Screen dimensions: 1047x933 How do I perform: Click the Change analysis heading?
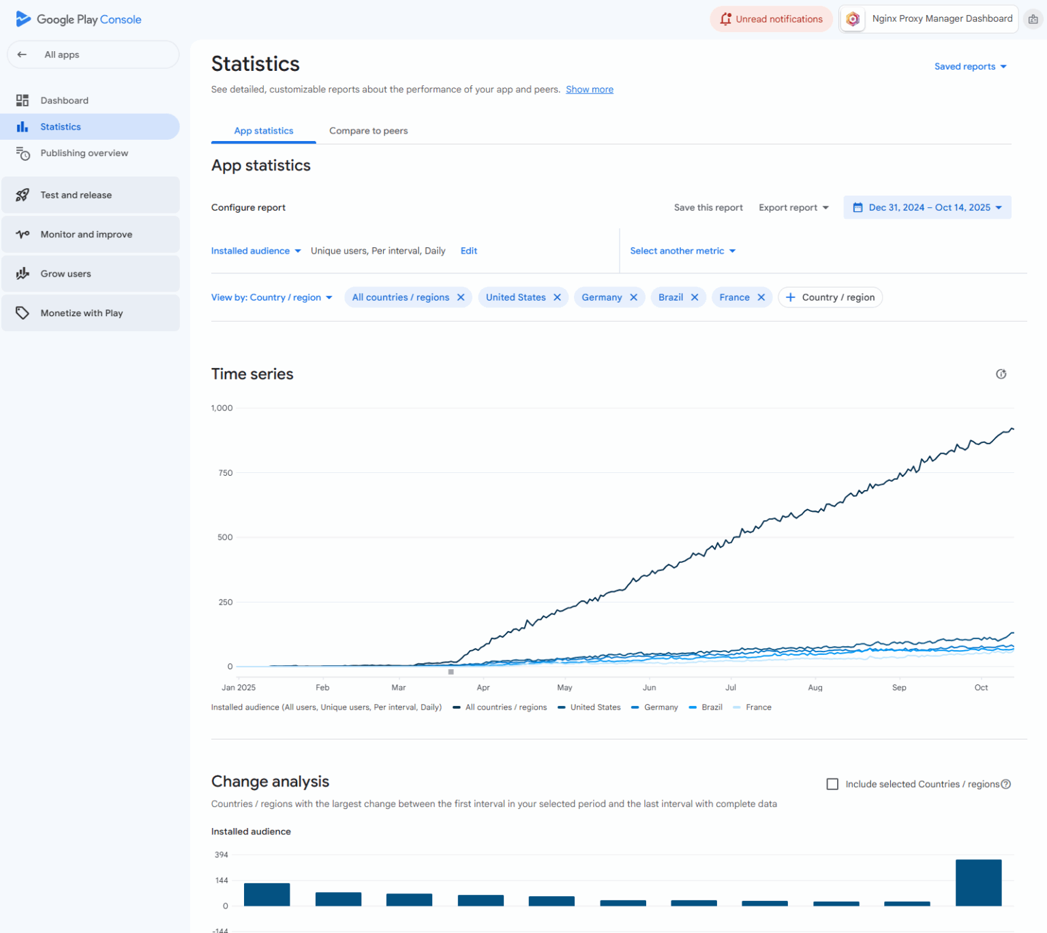[x=270, y=782]
